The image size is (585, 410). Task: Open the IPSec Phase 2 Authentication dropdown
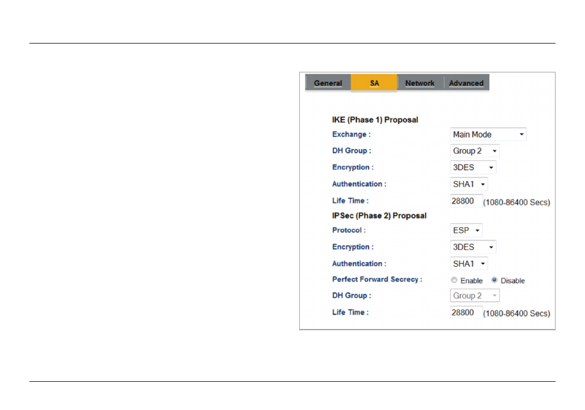click(x=468, y=264)
